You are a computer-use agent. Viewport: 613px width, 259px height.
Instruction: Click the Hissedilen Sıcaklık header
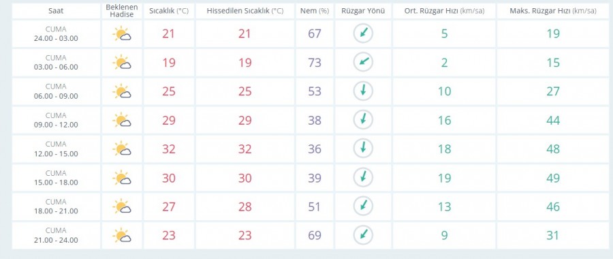pos(245,11)
